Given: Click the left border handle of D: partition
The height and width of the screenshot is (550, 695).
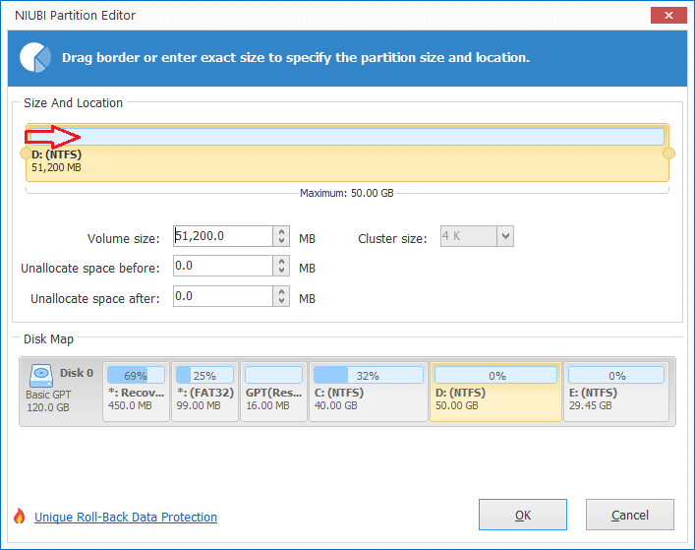Looking at the screenshot, I should pyautogui.click(x=26, y=153).
